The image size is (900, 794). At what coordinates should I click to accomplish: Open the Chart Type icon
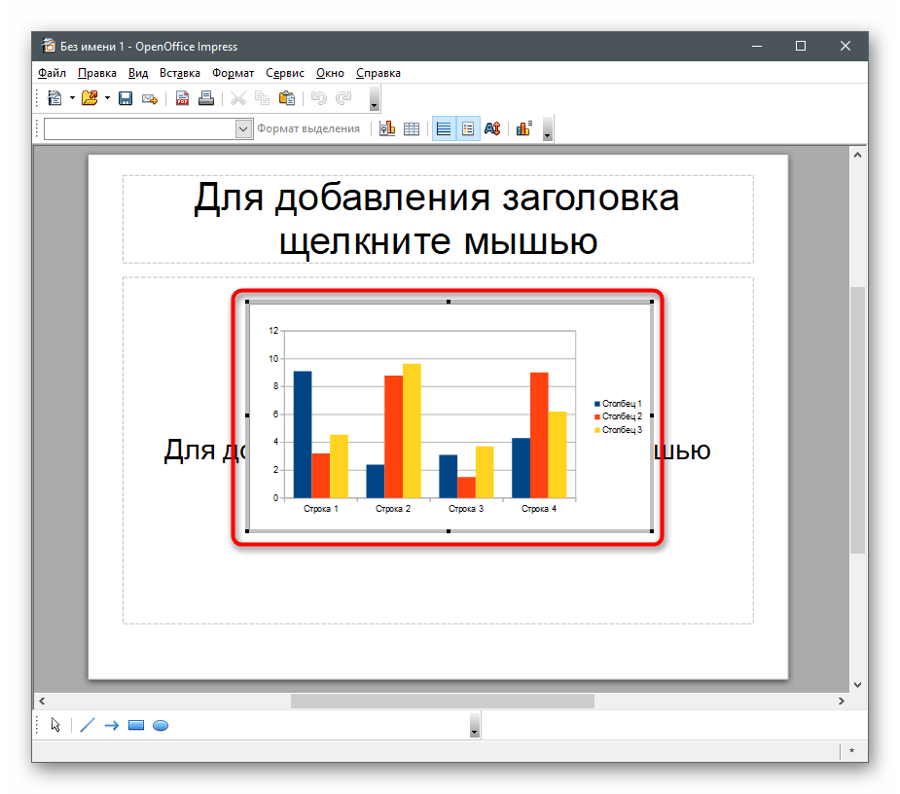(x=386, y=128)
